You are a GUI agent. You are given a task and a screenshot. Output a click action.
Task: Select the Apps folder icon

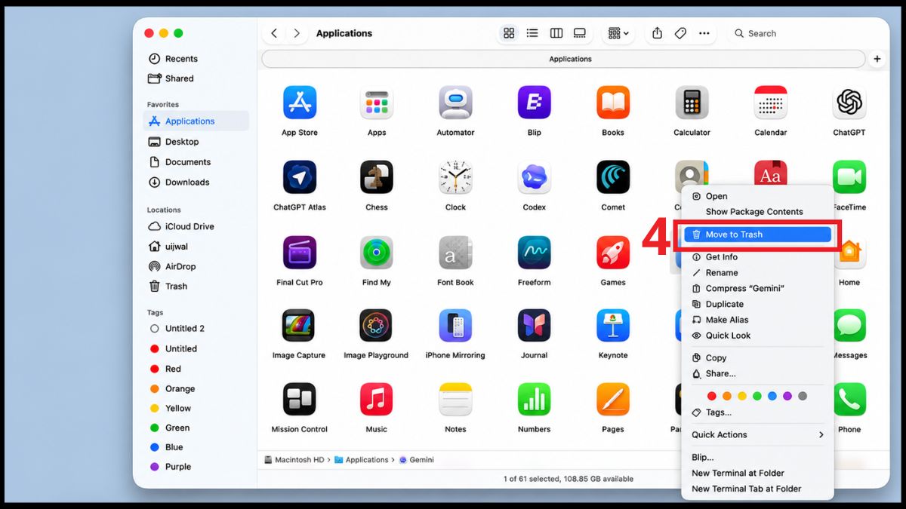pos(376,103)
